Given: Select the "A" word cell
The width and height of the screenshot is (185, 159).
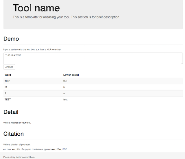Looking at the screenshot, I should 5,93.
